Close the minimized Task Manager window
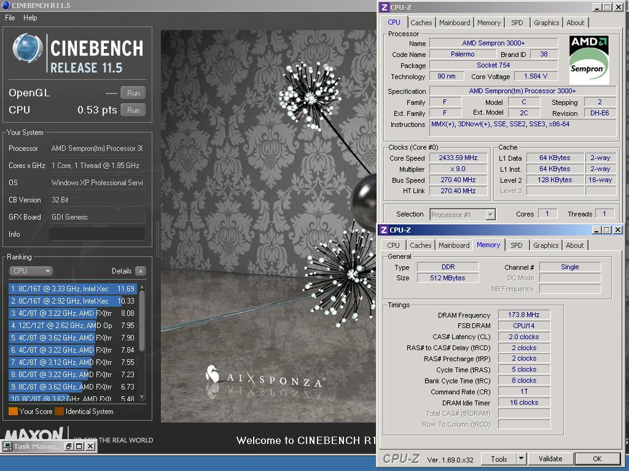 coord(90,446)
